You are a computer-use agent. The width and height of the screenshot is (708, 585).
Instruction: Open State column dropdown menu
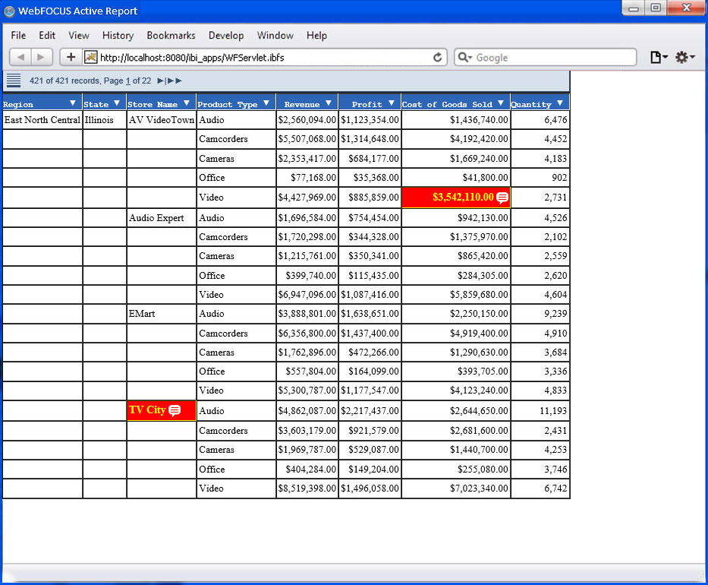tap(117, 103)
